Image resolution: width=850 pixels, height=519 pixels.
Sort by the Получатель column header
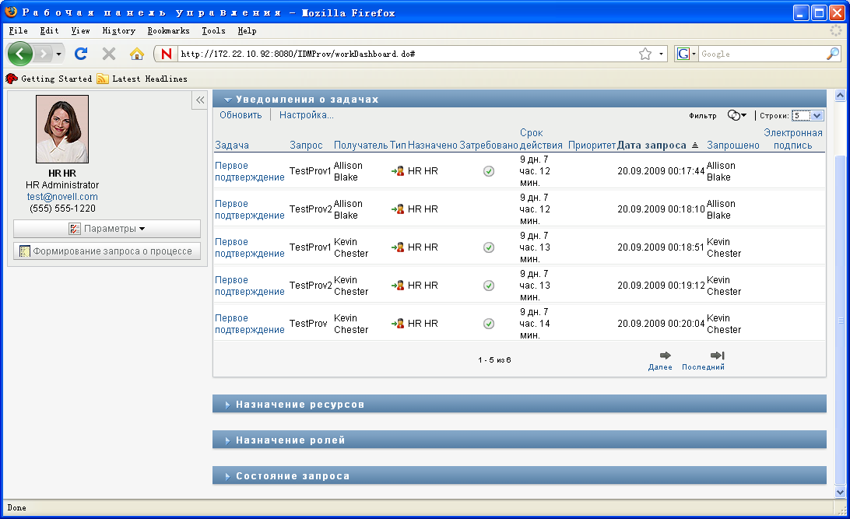tap(360, 146)
